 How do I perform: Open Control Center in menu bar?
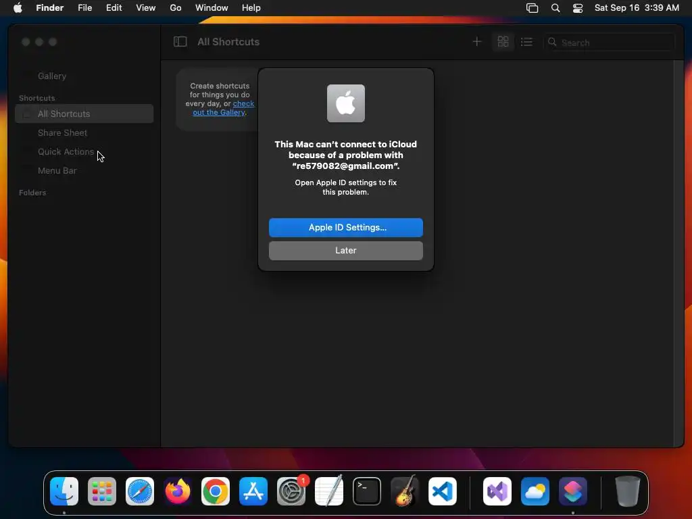pyautogui.click(x=578, y=8)
